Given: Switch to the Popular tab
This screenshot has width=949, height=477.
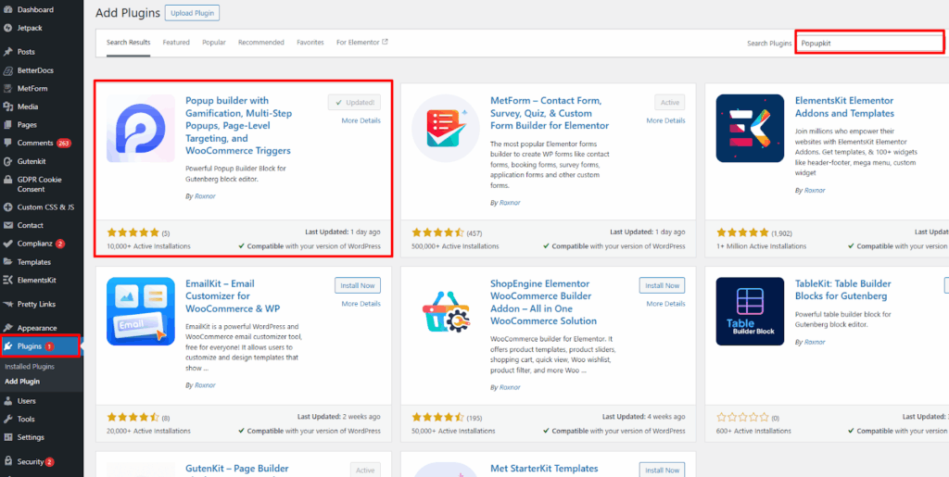Looking at the screenshot, I should point(214,43).
